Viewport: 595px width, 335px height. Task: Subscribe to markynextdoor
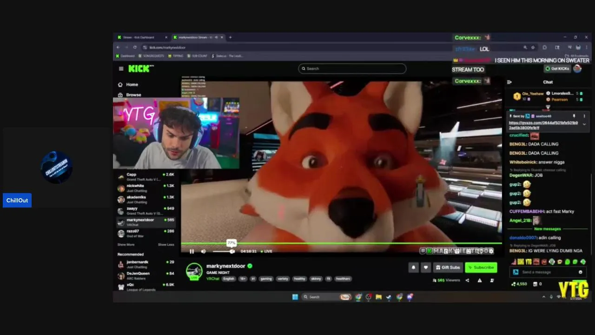(x=481, y=267)
